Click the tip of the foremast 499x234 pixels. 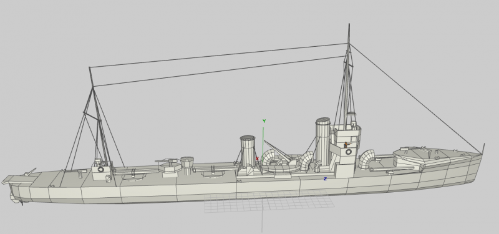349,25
